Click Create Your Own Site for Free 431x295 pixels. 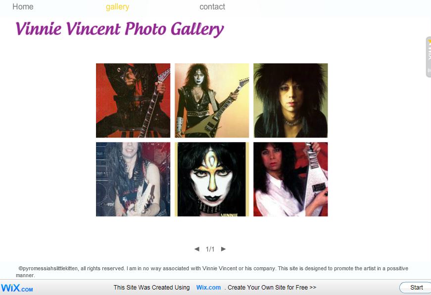point(272,288)
